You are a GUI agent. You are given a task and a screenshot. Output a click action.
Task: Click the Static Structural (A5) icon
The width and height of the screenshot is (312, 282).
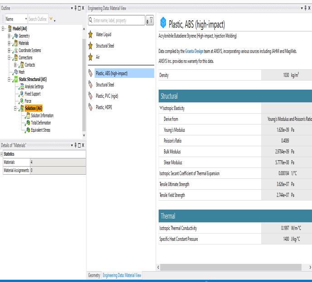16,79
